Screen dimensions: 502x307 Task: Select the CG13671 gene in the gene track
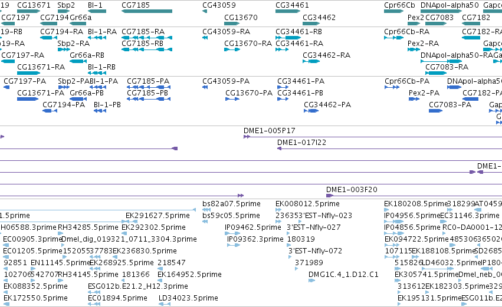28,12
